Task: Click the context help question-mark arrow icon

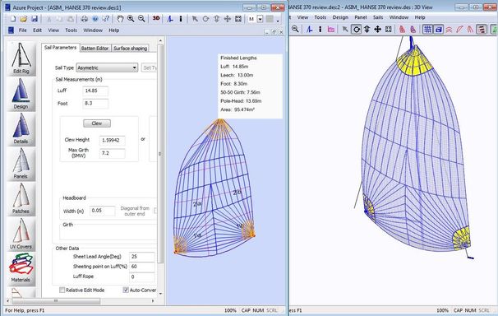Action: click(106, 19)
